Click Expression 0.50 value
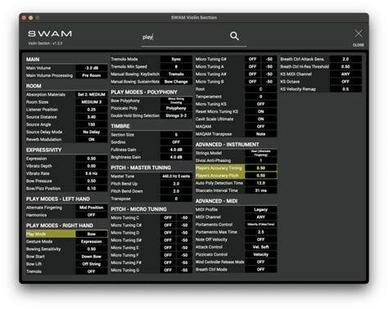The width and height of the screenshot is (388, 309). click(x=92, y=159)
